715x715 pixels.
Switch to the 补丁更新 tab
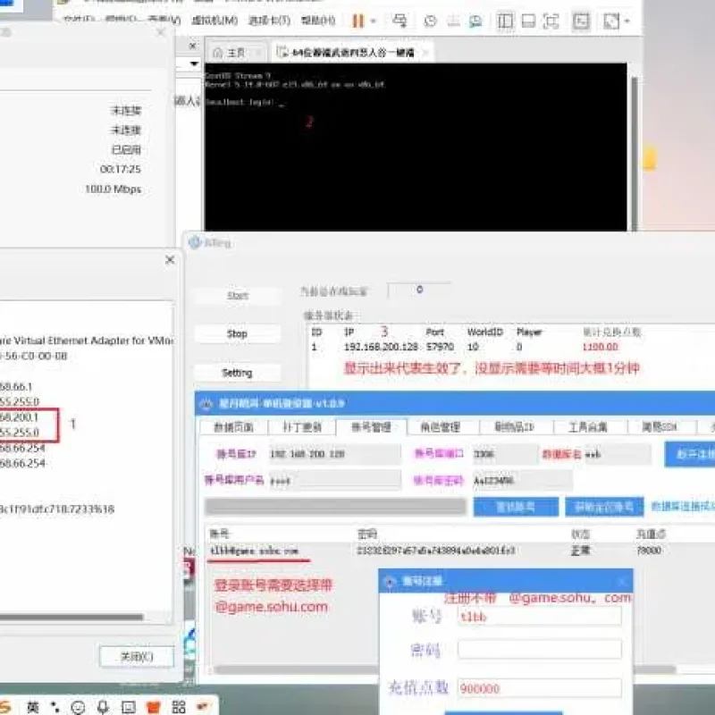302,427
